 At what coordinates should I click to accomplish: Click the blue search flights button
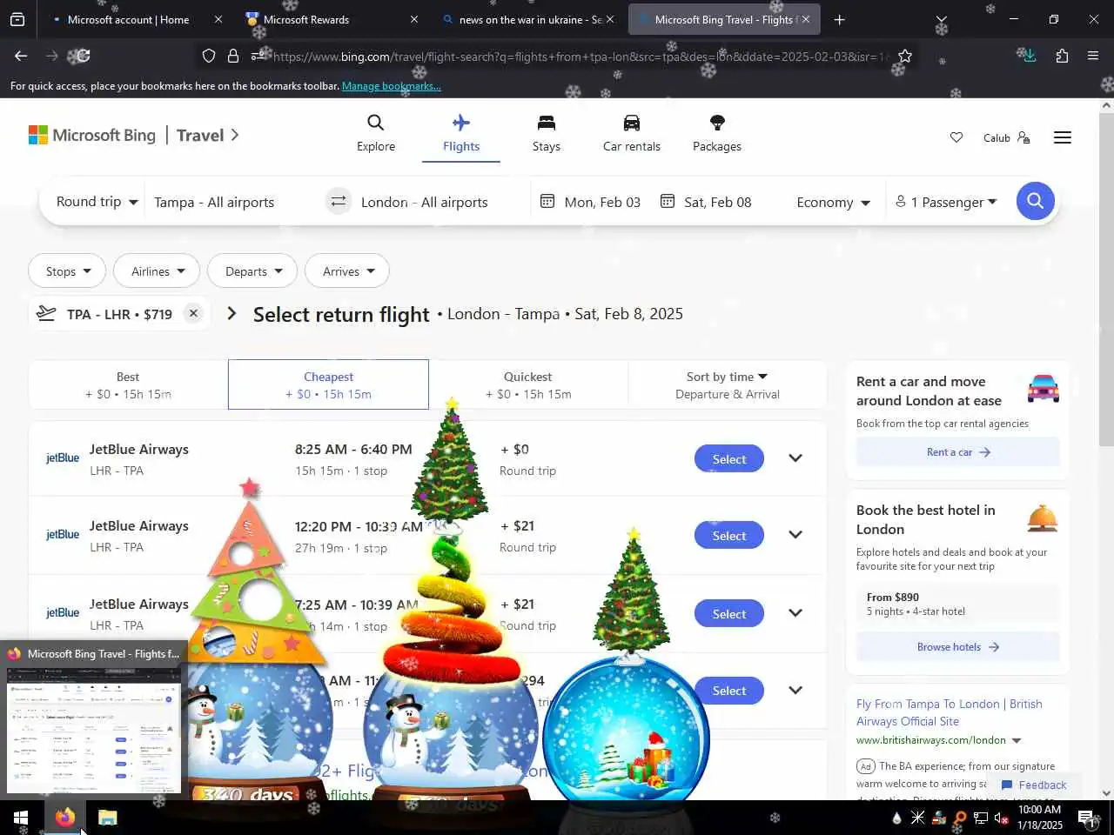[1035, 202]
